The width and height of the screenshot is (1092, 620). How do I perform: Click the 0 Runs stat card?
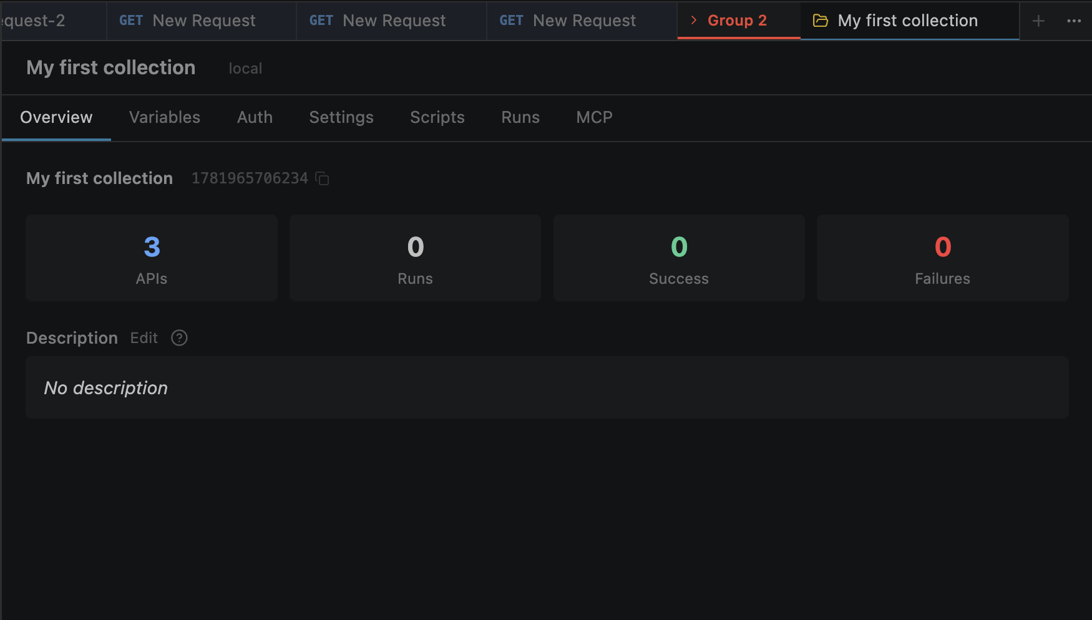(x=415, y=258)
